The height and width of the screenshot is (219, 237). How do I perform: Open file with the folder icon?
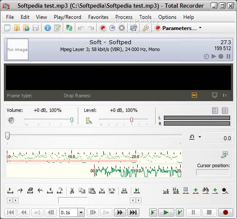pyautogui.click(x=17, y=28)
